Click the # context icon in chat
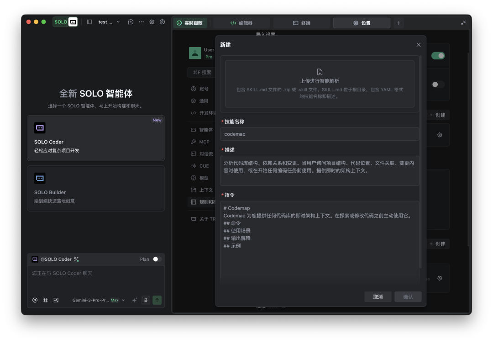 pyautogui.click(x=46, y=300)
